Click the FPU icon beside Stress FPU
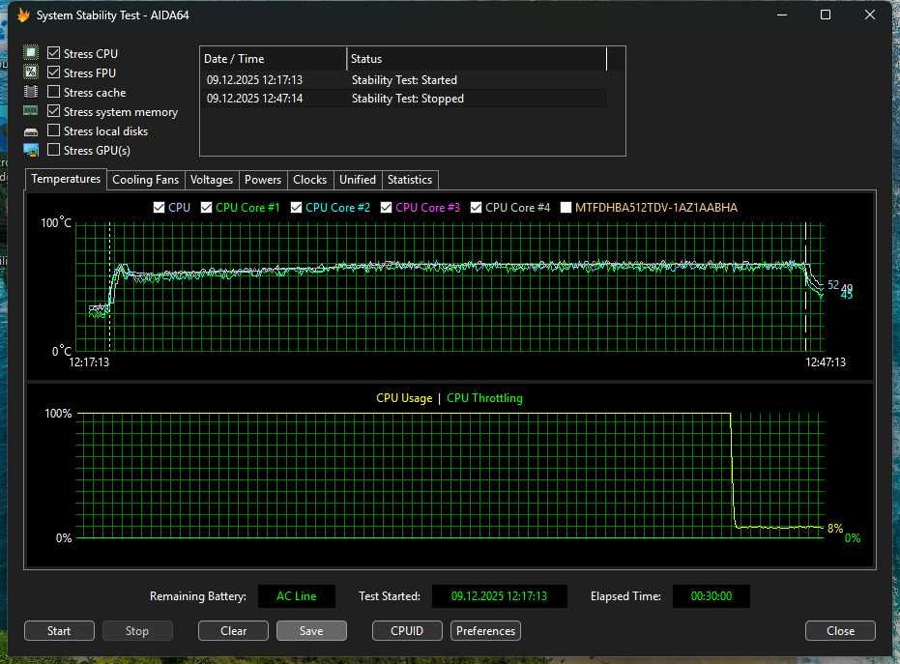 pos(31,72)
